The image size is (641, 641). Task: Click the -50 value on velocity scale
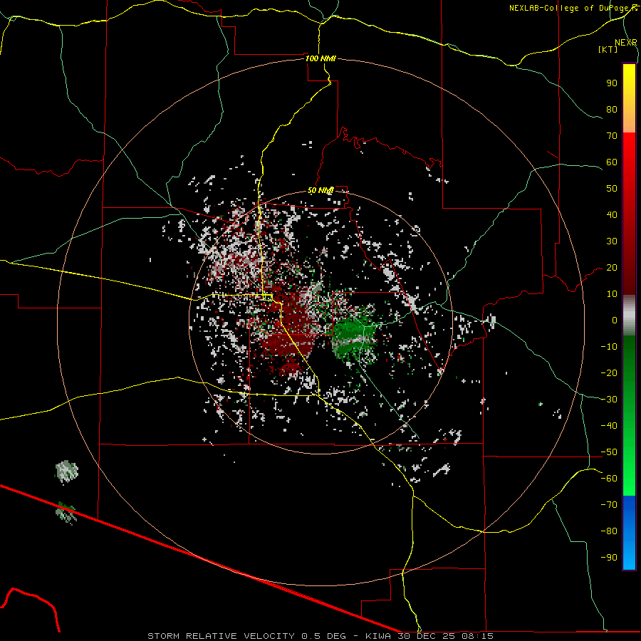pos(609,452)
